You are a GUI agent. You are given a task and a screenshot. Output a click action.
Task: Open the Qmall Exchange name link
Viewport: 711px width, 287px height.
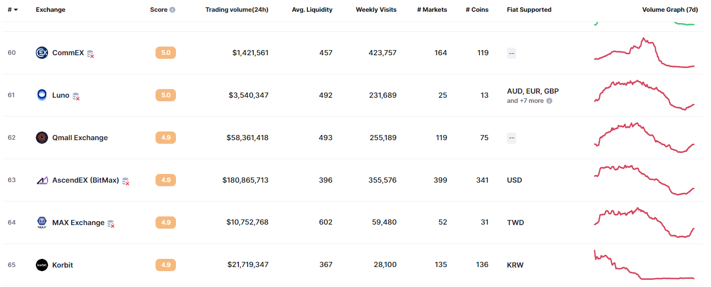tap(80, 138)
